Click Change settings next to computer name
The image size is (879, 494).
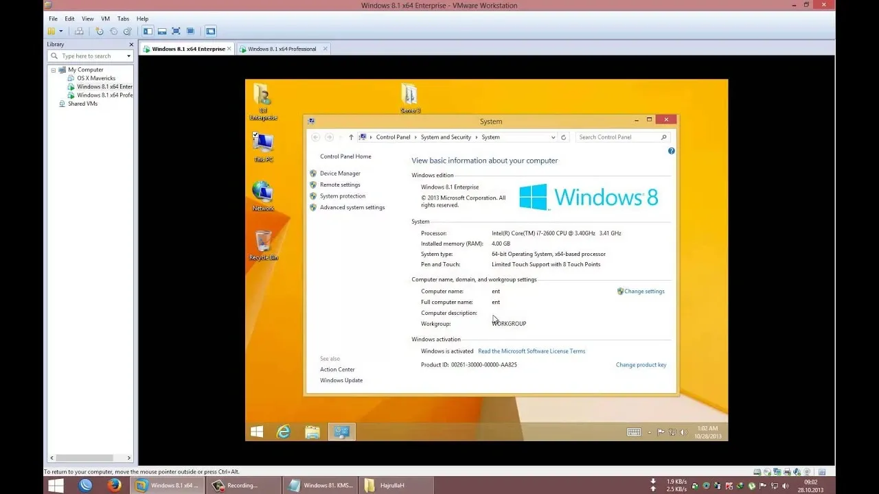coord(644,291)
